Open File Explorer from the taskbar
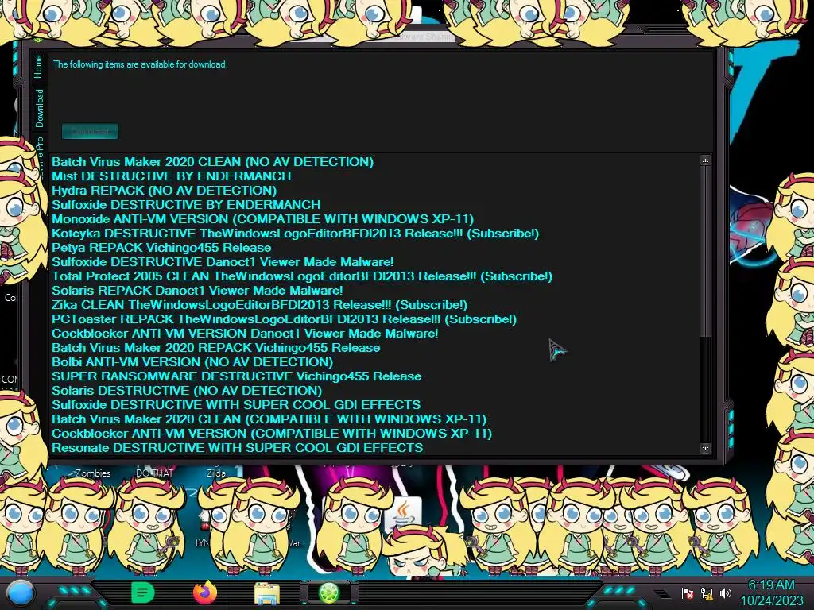The height and width of the screenshot is (610, 814). pos(267,594)
